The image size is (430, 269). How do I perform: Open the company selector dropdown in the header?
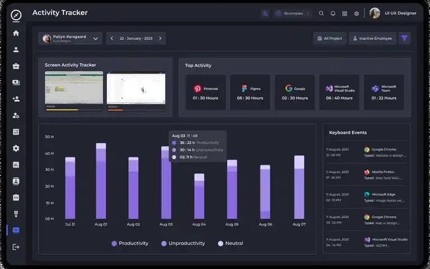(x=293, y=13)
